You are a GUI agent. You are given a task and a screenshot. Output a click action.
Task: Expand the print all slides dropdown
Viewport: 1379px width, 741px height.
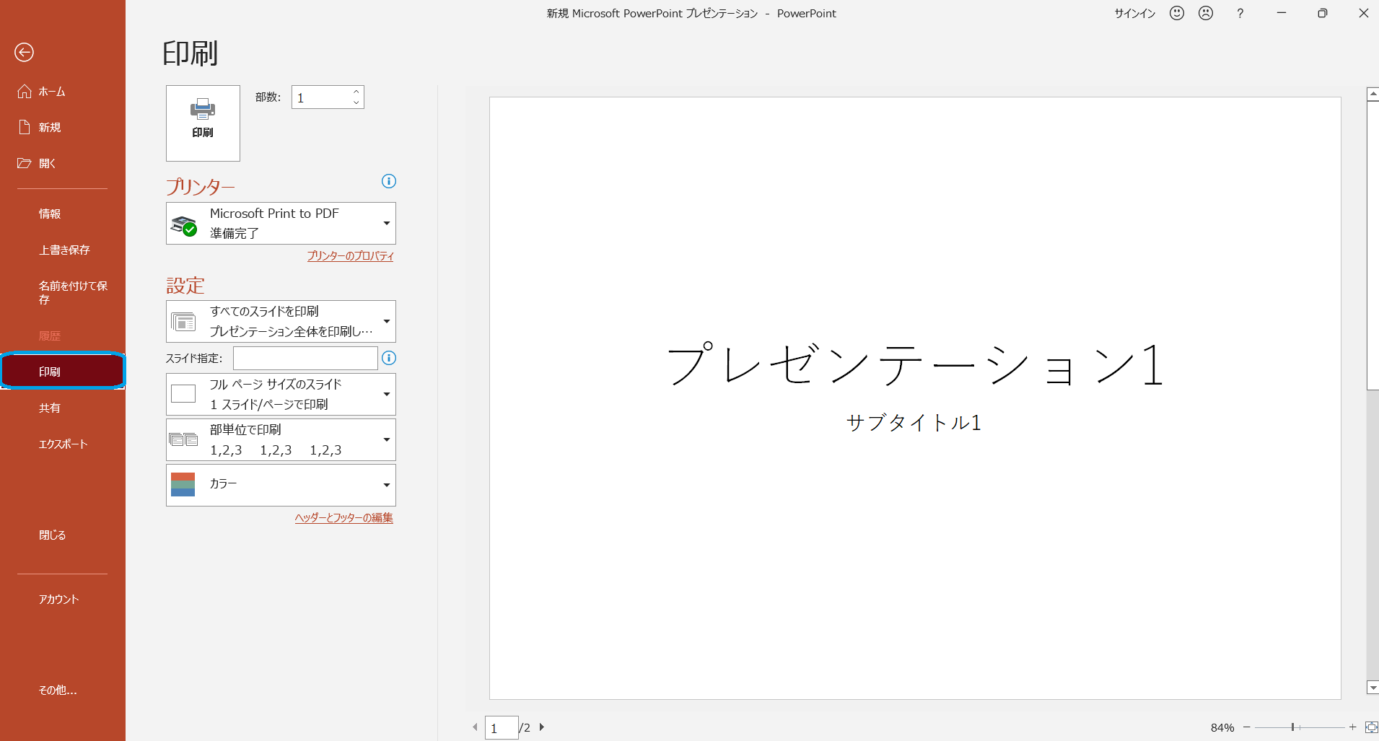(x=281, y=321)
